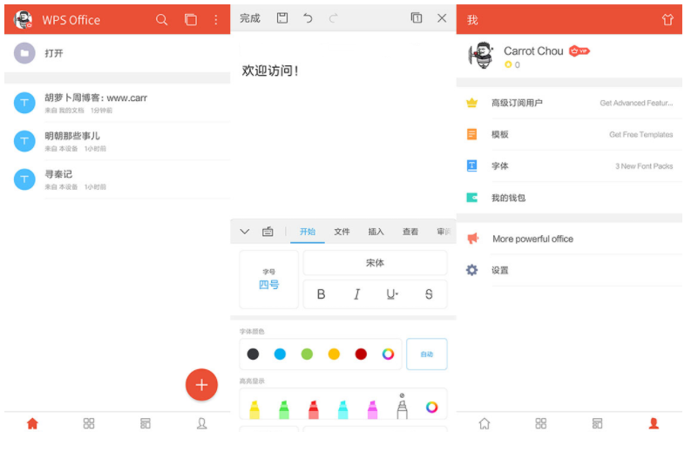698x452 pixels.
Task: Set font color to 自动
Action: (426, 354)
